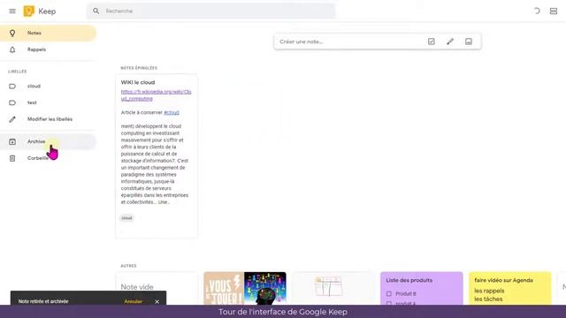Open the Note vide note
This screenshot has width=566, height=318.
tap(157, 289)
